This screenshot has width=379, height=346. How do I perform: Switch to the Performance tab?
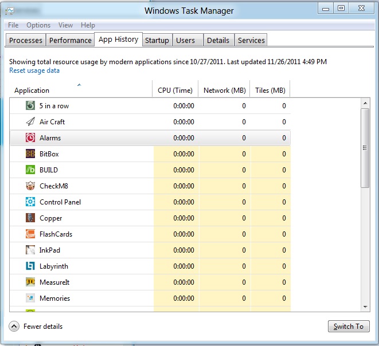point(71,40)
